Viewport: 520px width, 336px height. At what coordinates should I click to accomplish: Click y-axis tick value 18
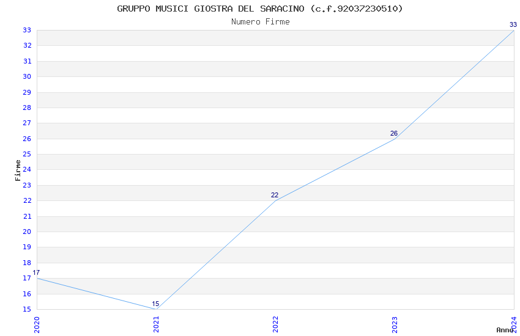point(27,263)
